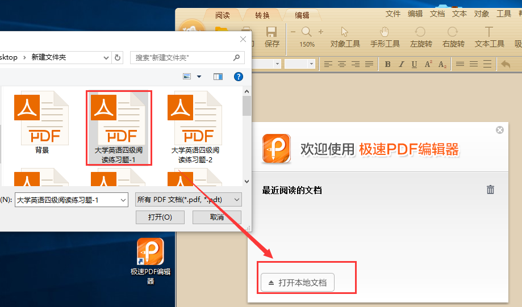Toggle subscript formatting

[442, 65]
